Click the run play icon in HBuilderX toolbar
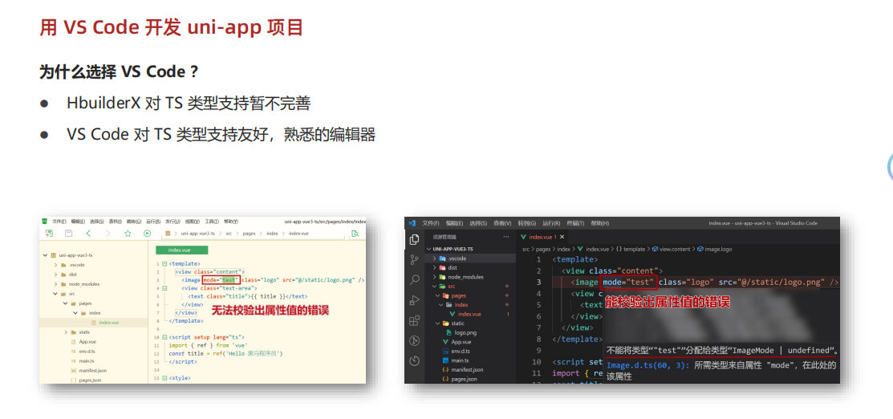The image size is (893, 419). (x=147, y=233)
